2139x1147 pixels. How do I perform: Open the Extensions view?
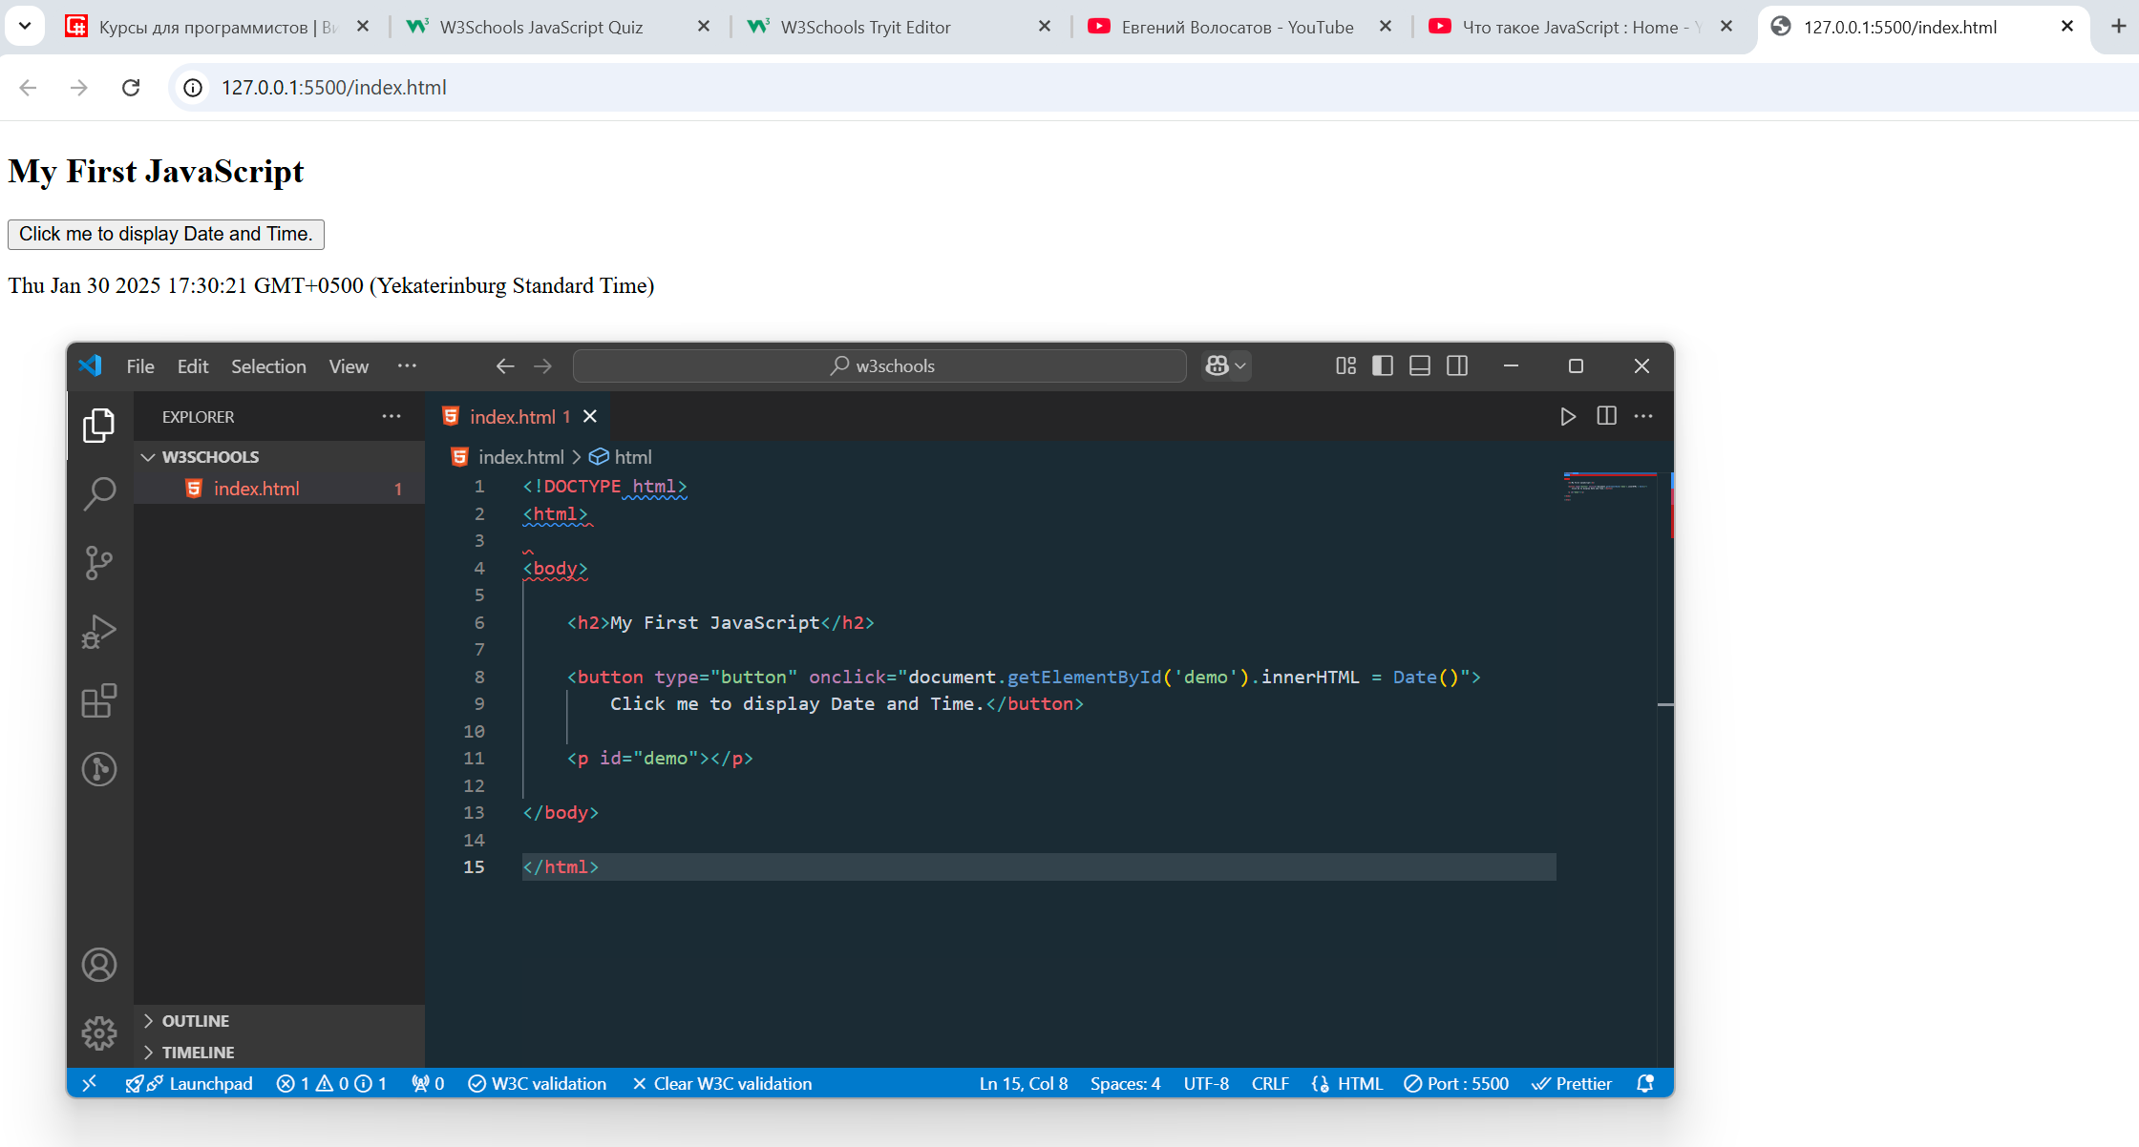point(98,700)
